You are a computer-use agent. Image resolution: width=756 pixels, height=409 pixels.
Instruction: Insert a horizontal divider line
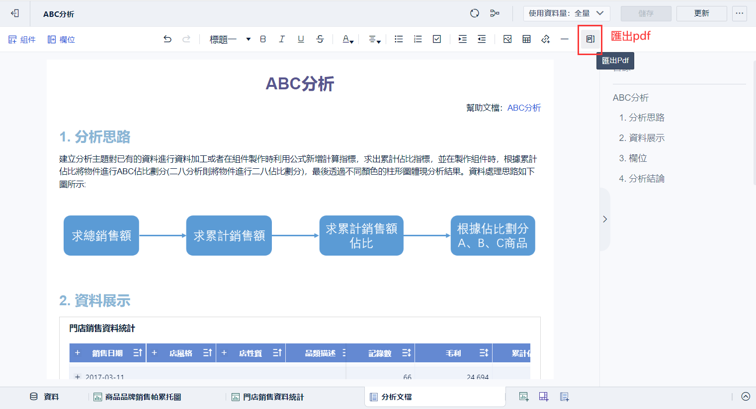[565, 39]
